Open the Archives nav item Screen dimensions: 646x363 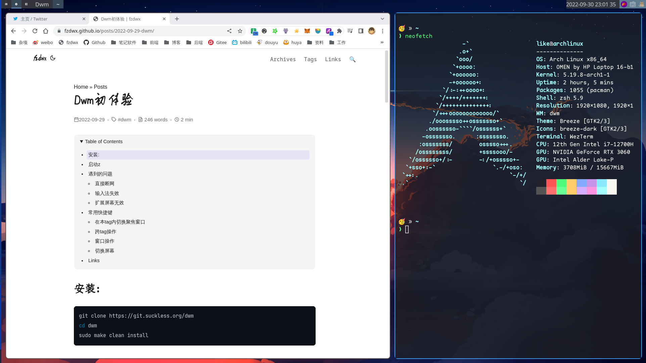tap(283, 59)
